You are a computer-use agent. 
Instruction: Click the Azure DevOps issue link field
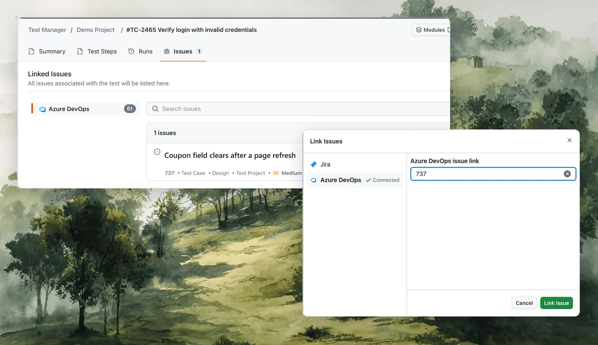493,174
